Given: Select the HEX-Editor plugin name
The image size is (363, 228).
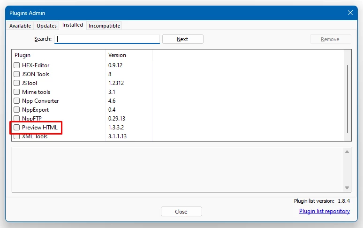Looking at the screenshot, I should [36, 65].
